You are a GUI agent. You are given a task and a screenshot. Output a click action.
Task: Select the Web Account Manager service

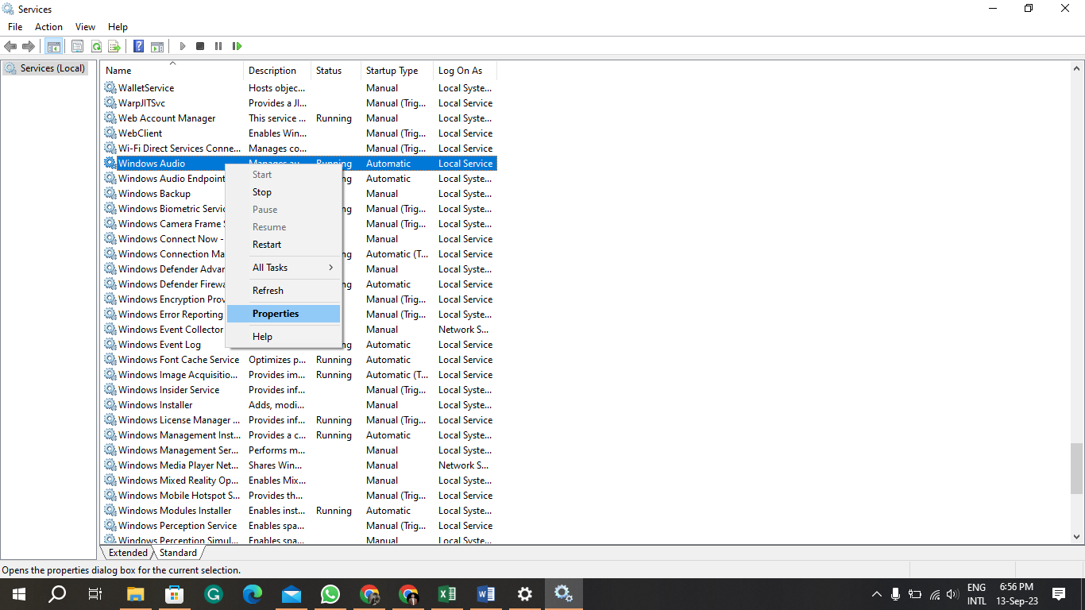(x=299, y=118)
